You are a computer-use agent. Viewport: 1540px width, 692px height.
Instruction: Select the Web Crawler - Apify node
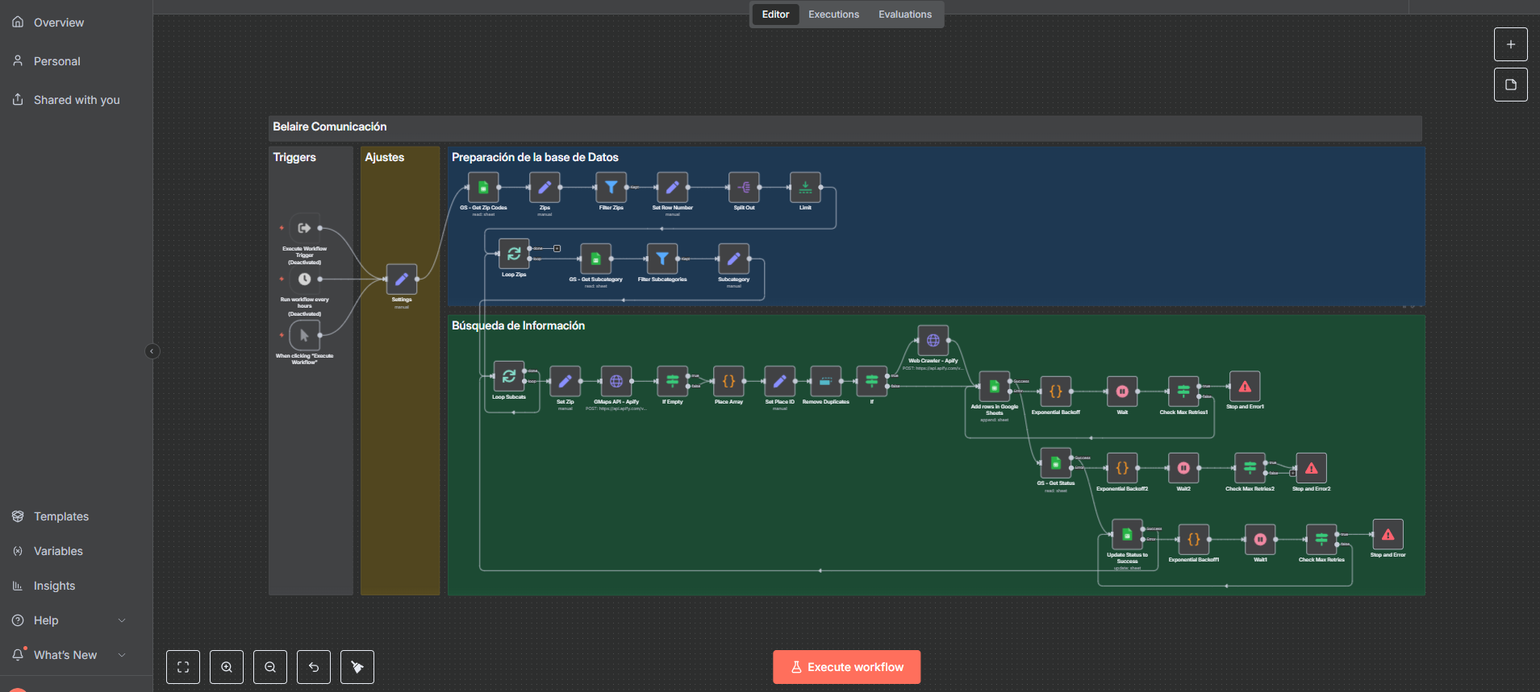point(933,341)
